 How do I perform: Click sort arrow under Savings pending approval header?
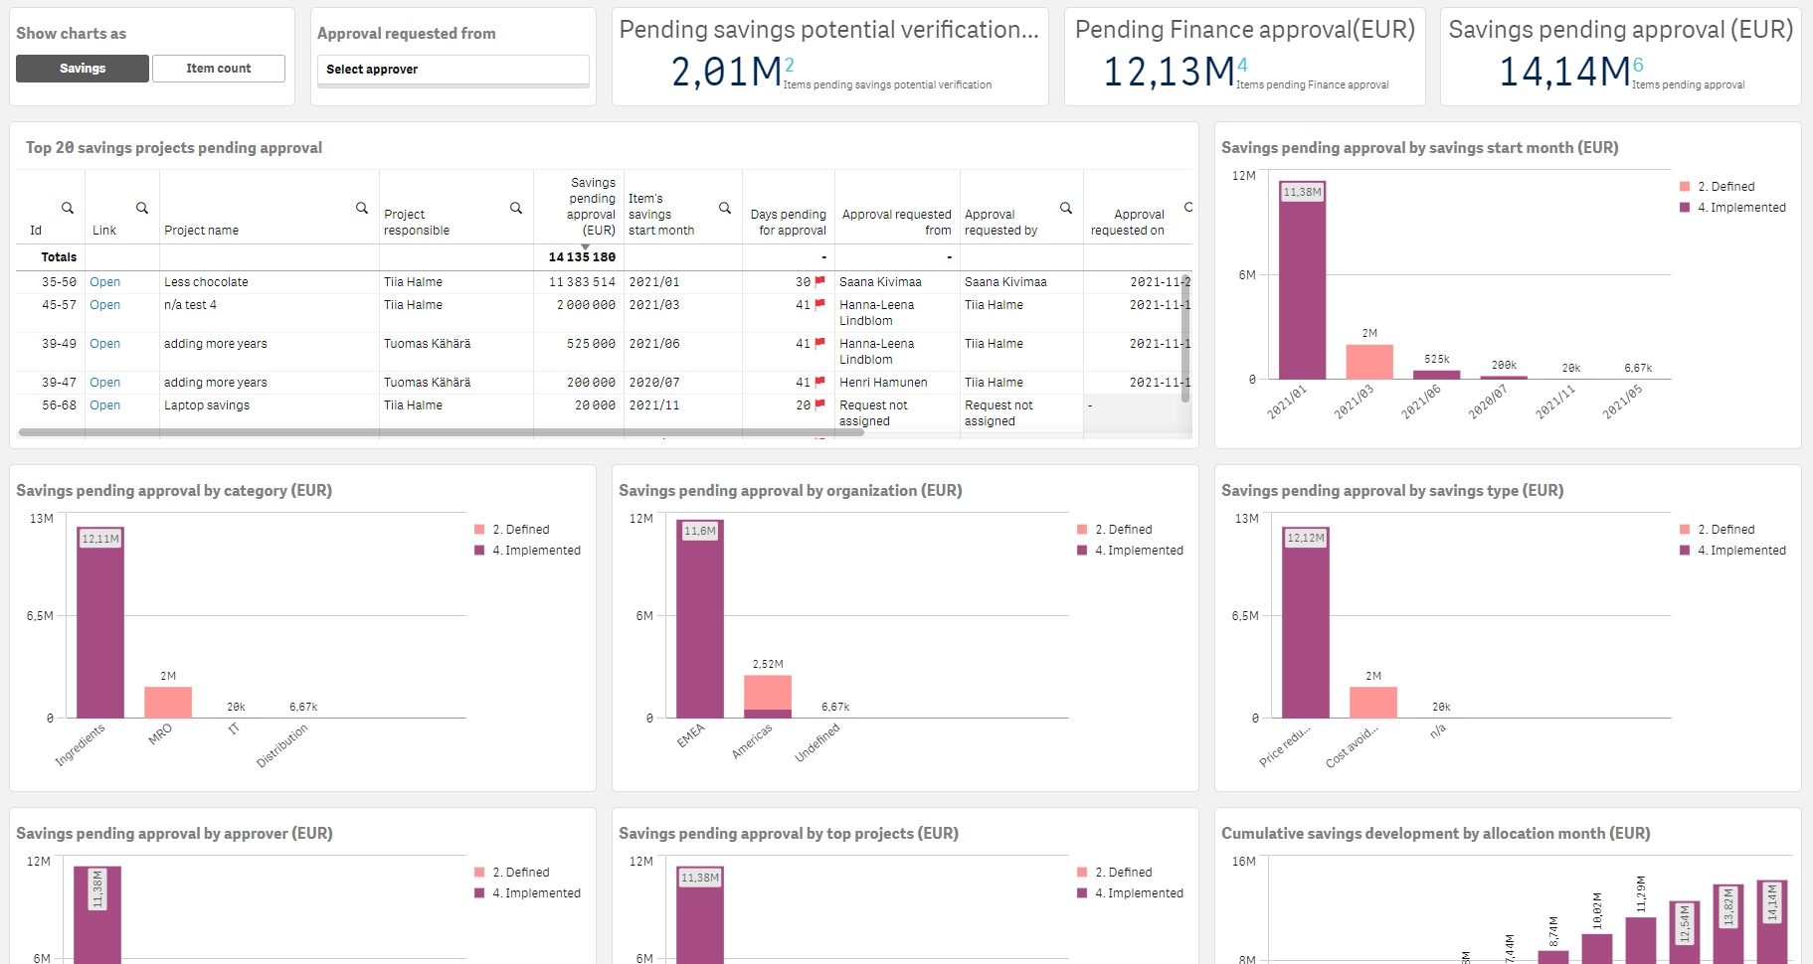coord(585,246)
